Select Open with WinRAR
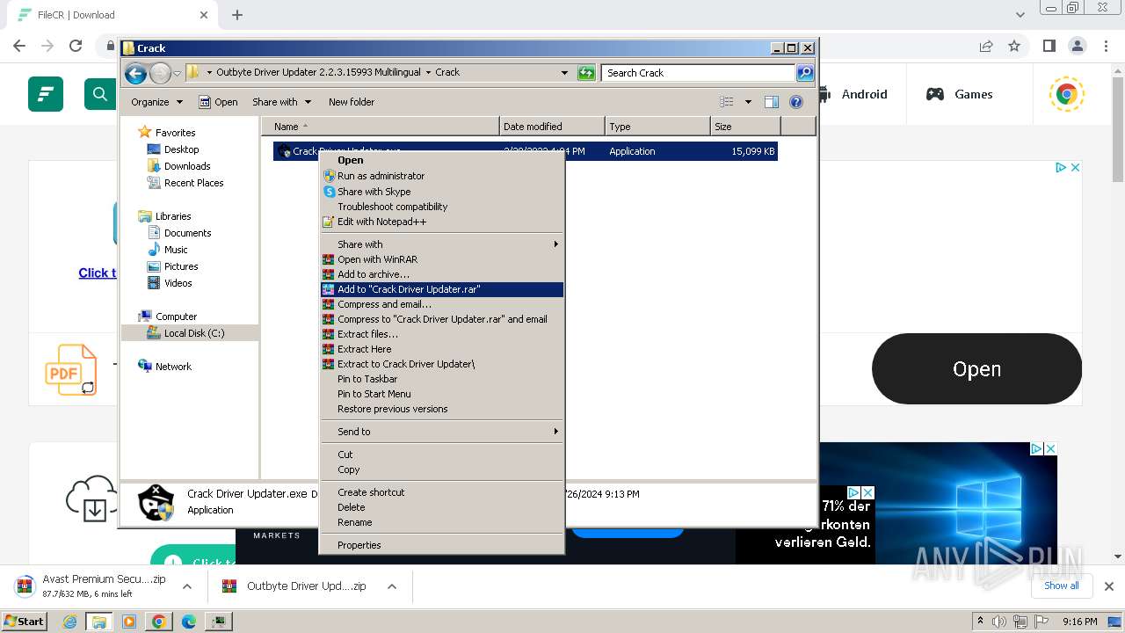 (441, 259)
